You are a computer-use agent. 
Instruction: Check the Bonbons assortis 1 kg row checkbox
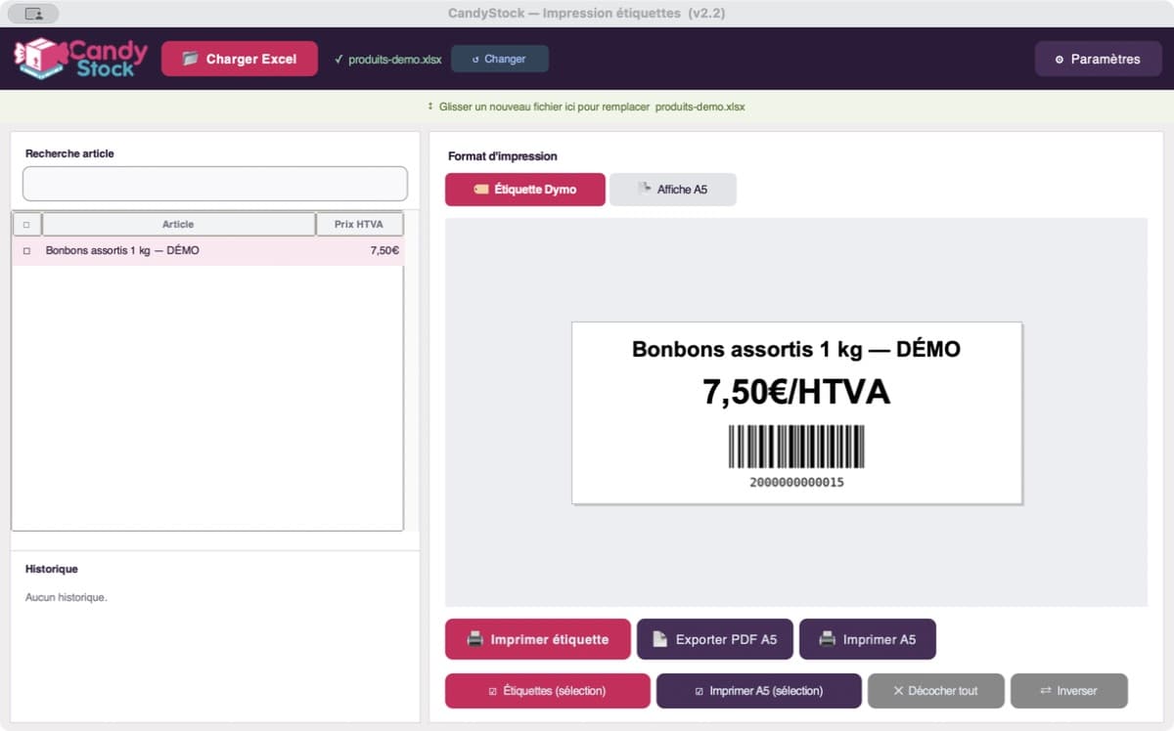[25, 251]
